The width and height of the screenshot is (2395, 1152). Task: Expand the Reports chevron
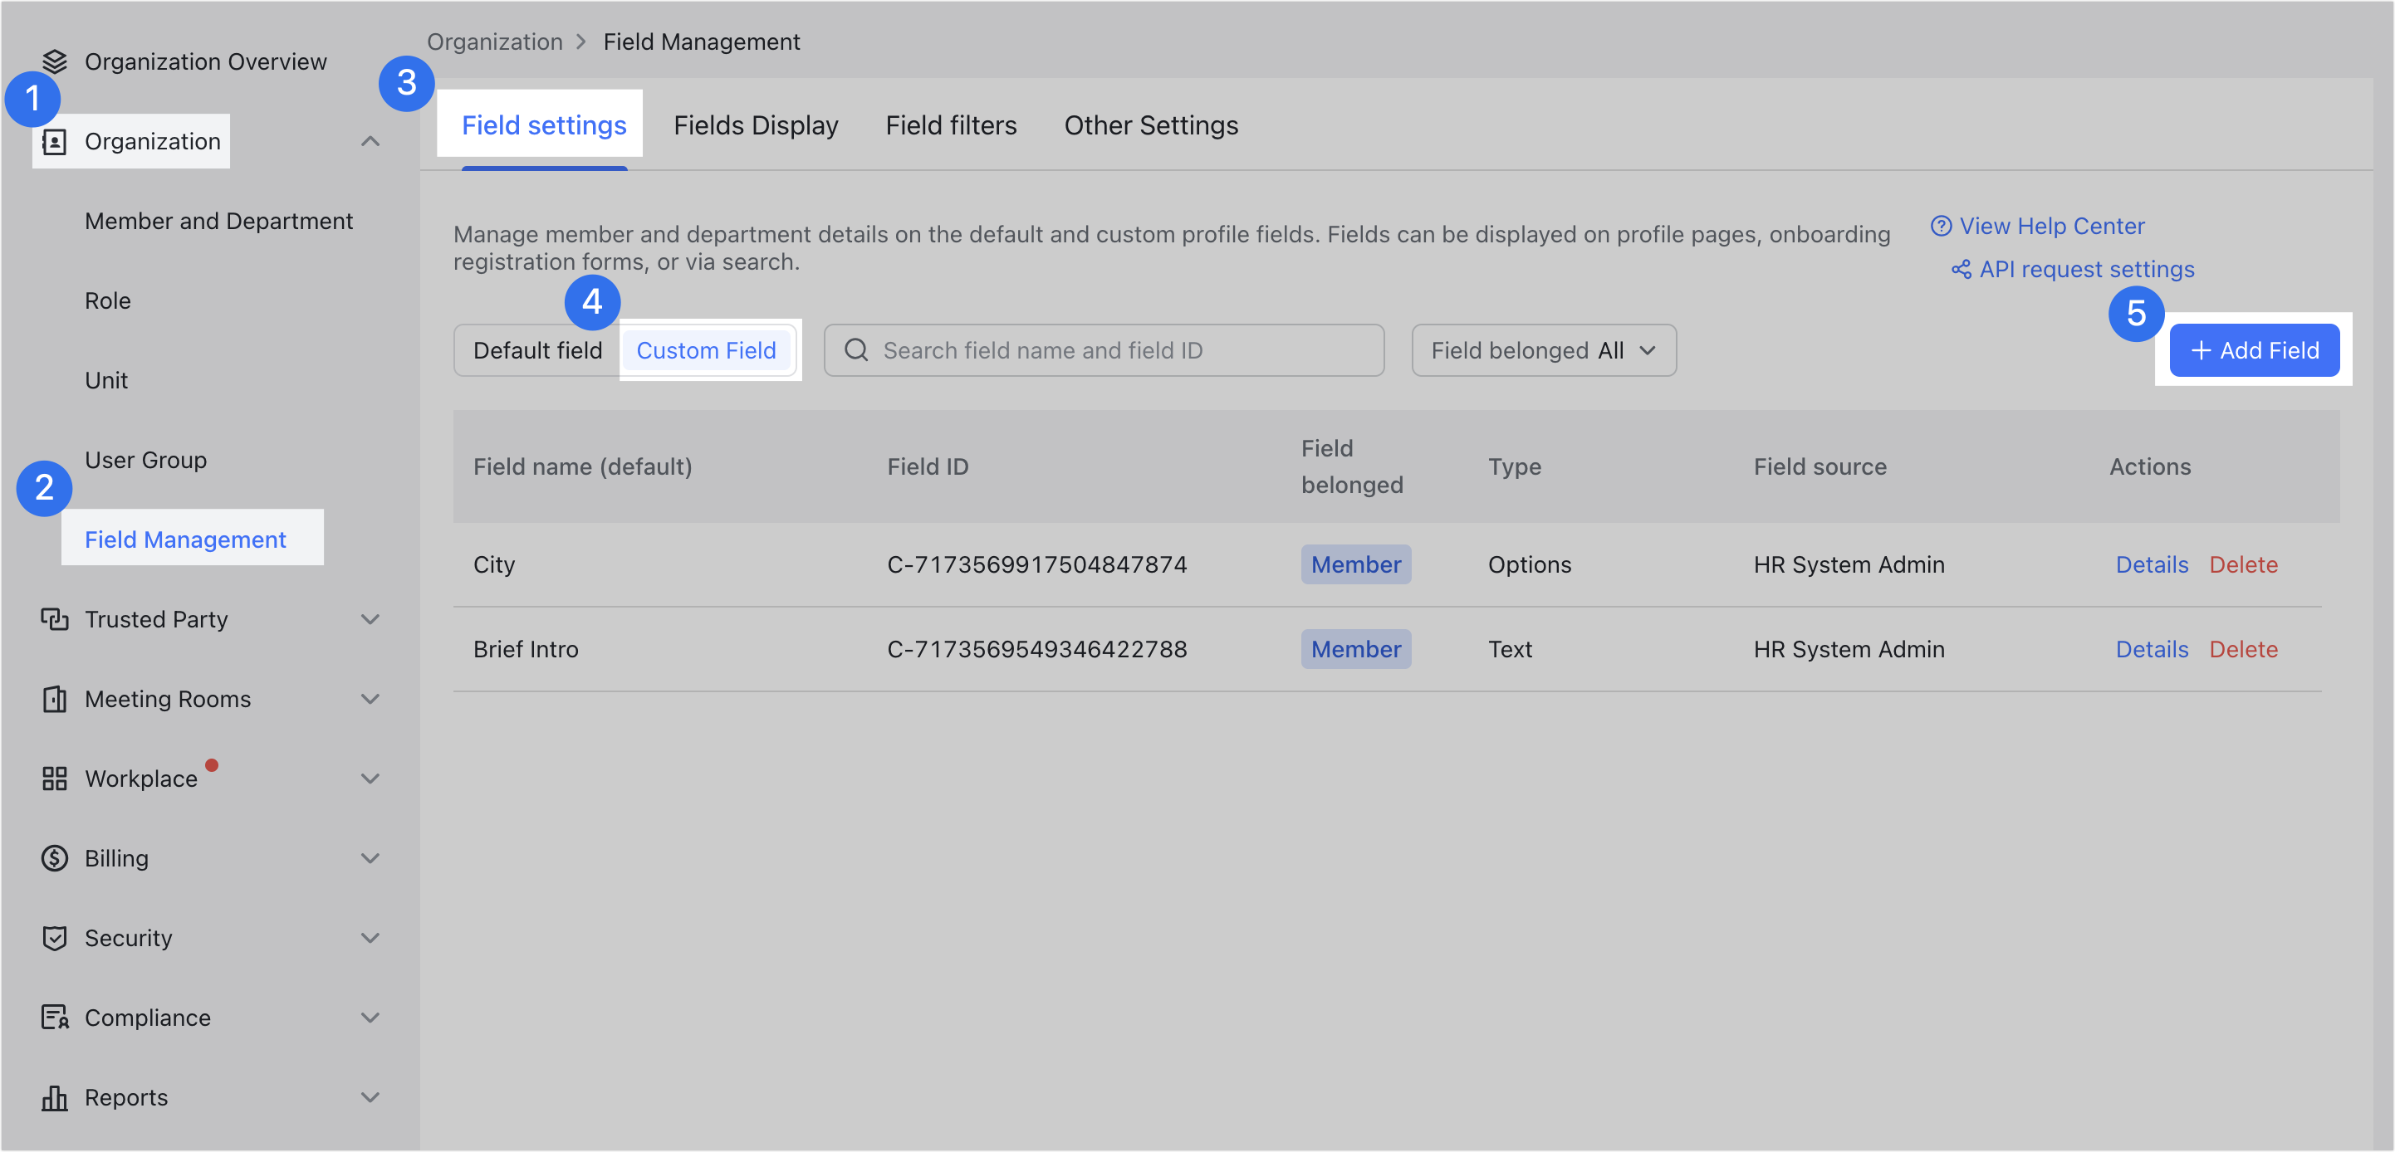(x=370, y=1097)
